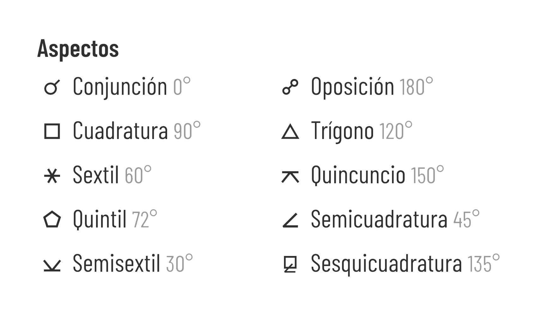The height and width of the screenshot is (316, 537).
Task: Click the 180° degree value
Action: tap(416, 87)
